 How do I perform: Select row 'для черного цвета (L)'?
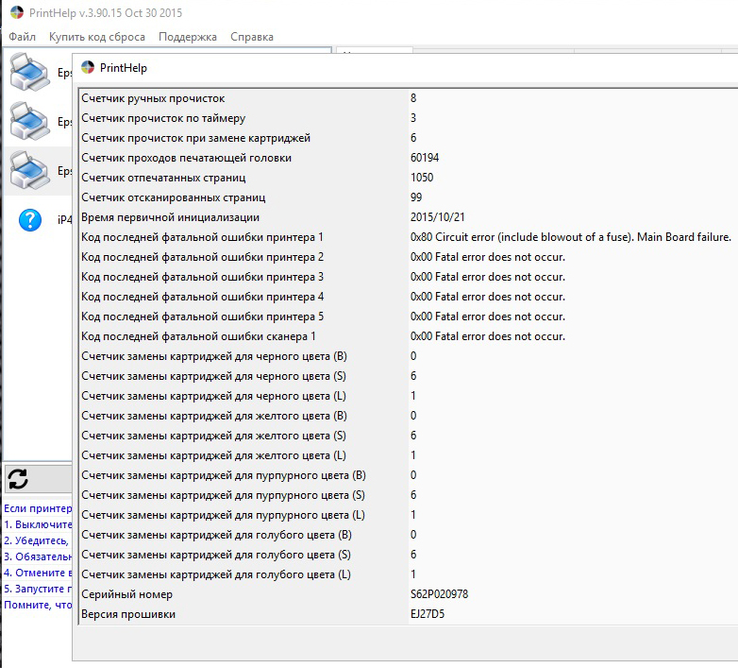pyautogui.click(x=408, y=395)
